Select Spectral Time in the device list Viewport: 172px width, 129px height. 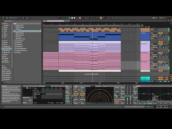tap(21, 39)
